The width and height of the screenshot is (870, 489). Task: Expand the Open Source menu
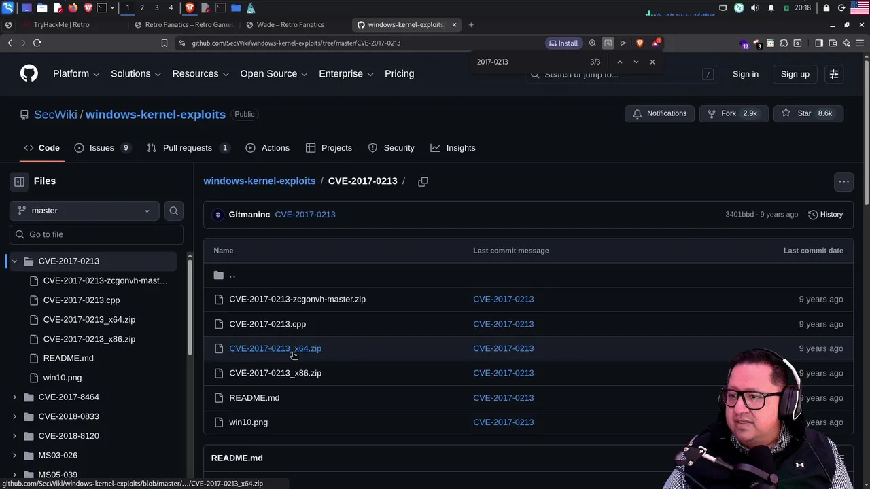point(274,73)
